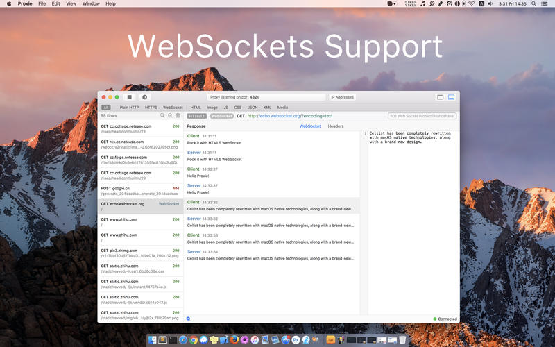This screenshot has width=555, height=347.
Task: Filter flows by Image
Action: tap(212, 108)
